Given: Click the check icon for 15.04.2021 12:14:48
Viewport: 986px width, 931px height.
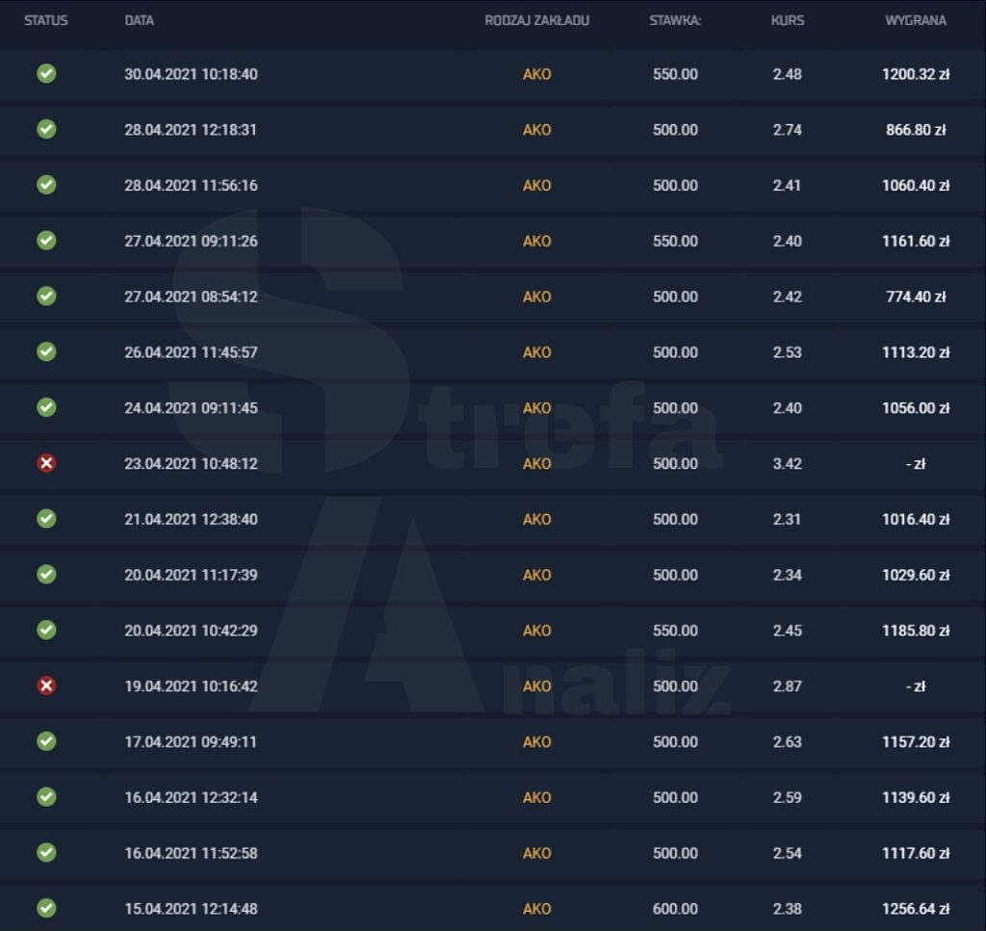Looking at the screenshot, I should pyautogui.click(x=46, y=908).
